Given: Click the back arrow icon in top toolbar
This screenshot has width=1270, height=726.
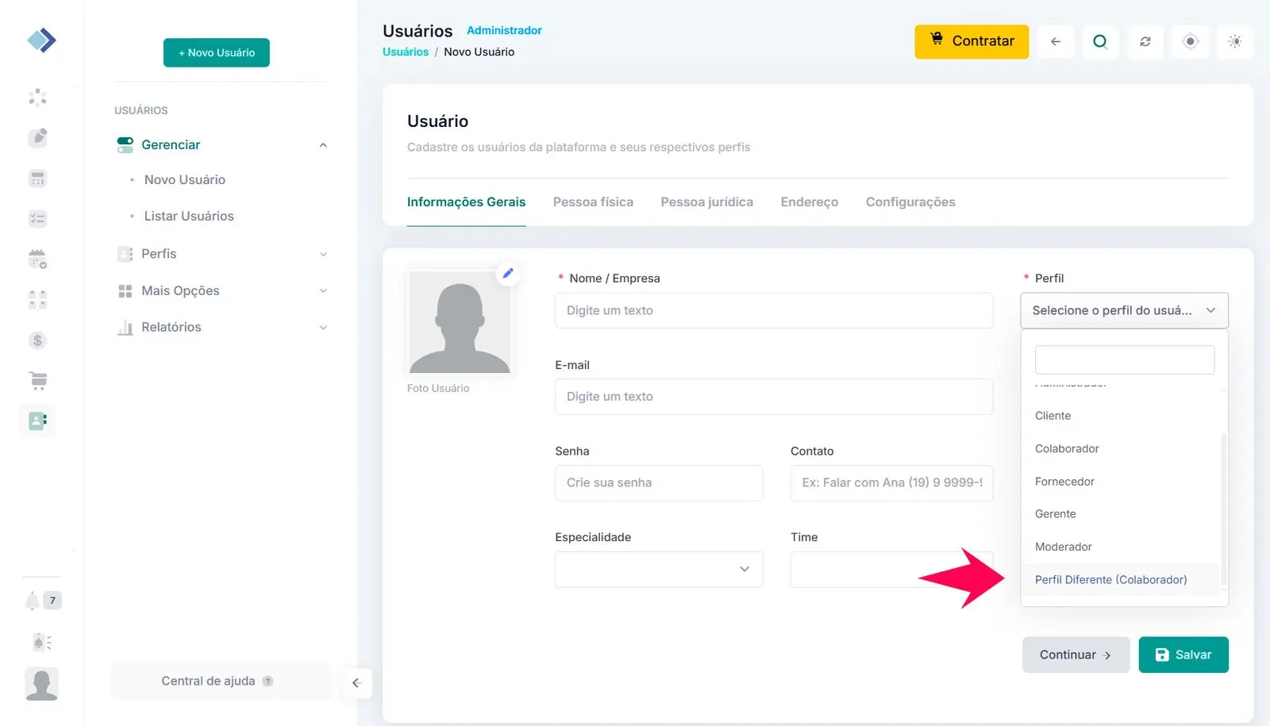Looking at the screenshot, I should point(1055,42).
